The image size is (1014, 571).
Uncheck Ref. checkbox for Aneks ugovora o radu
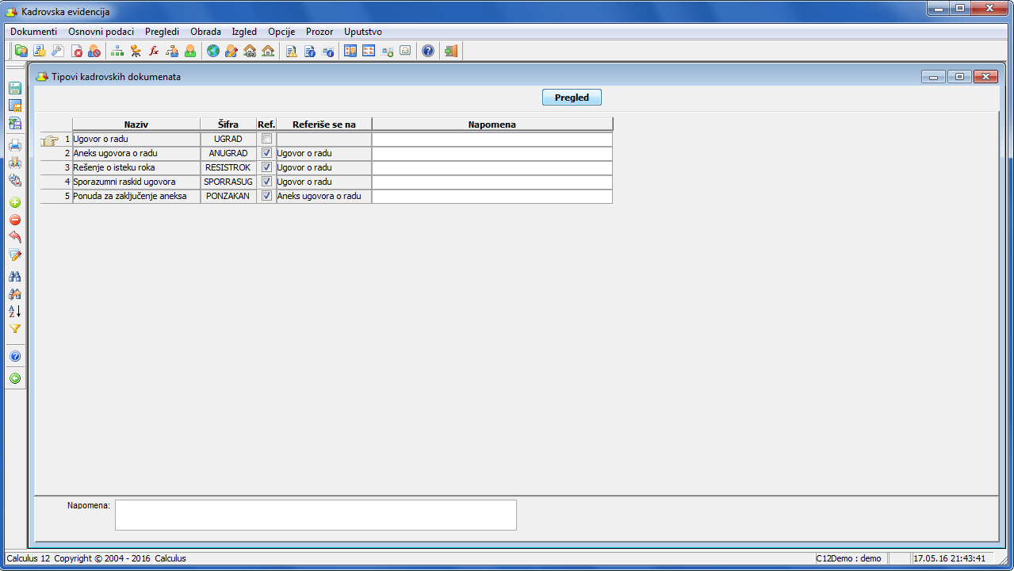coord(267,153)
